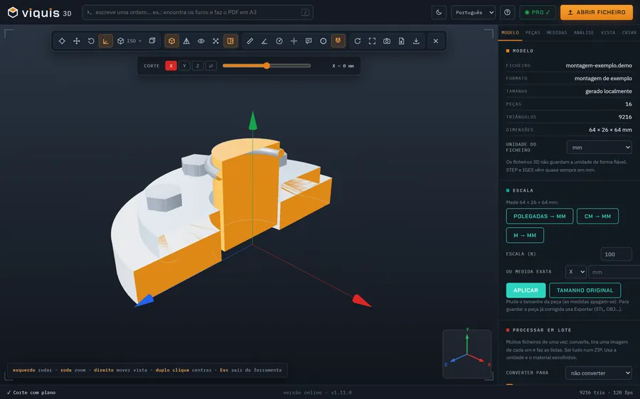Select the gauge dial measurement tool

pos(279,41)
